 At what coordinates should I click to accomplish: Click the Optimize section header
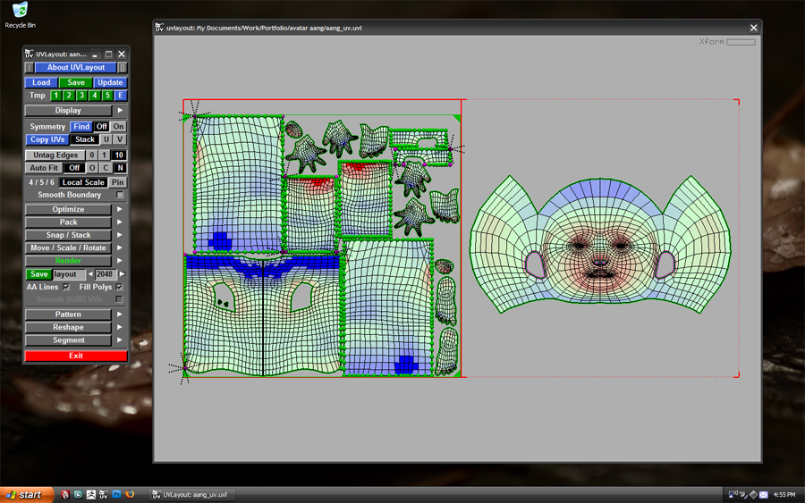[x=68, y=209]
